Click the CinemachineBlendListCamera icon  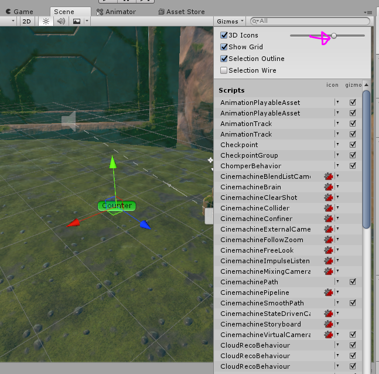(329, 176)
